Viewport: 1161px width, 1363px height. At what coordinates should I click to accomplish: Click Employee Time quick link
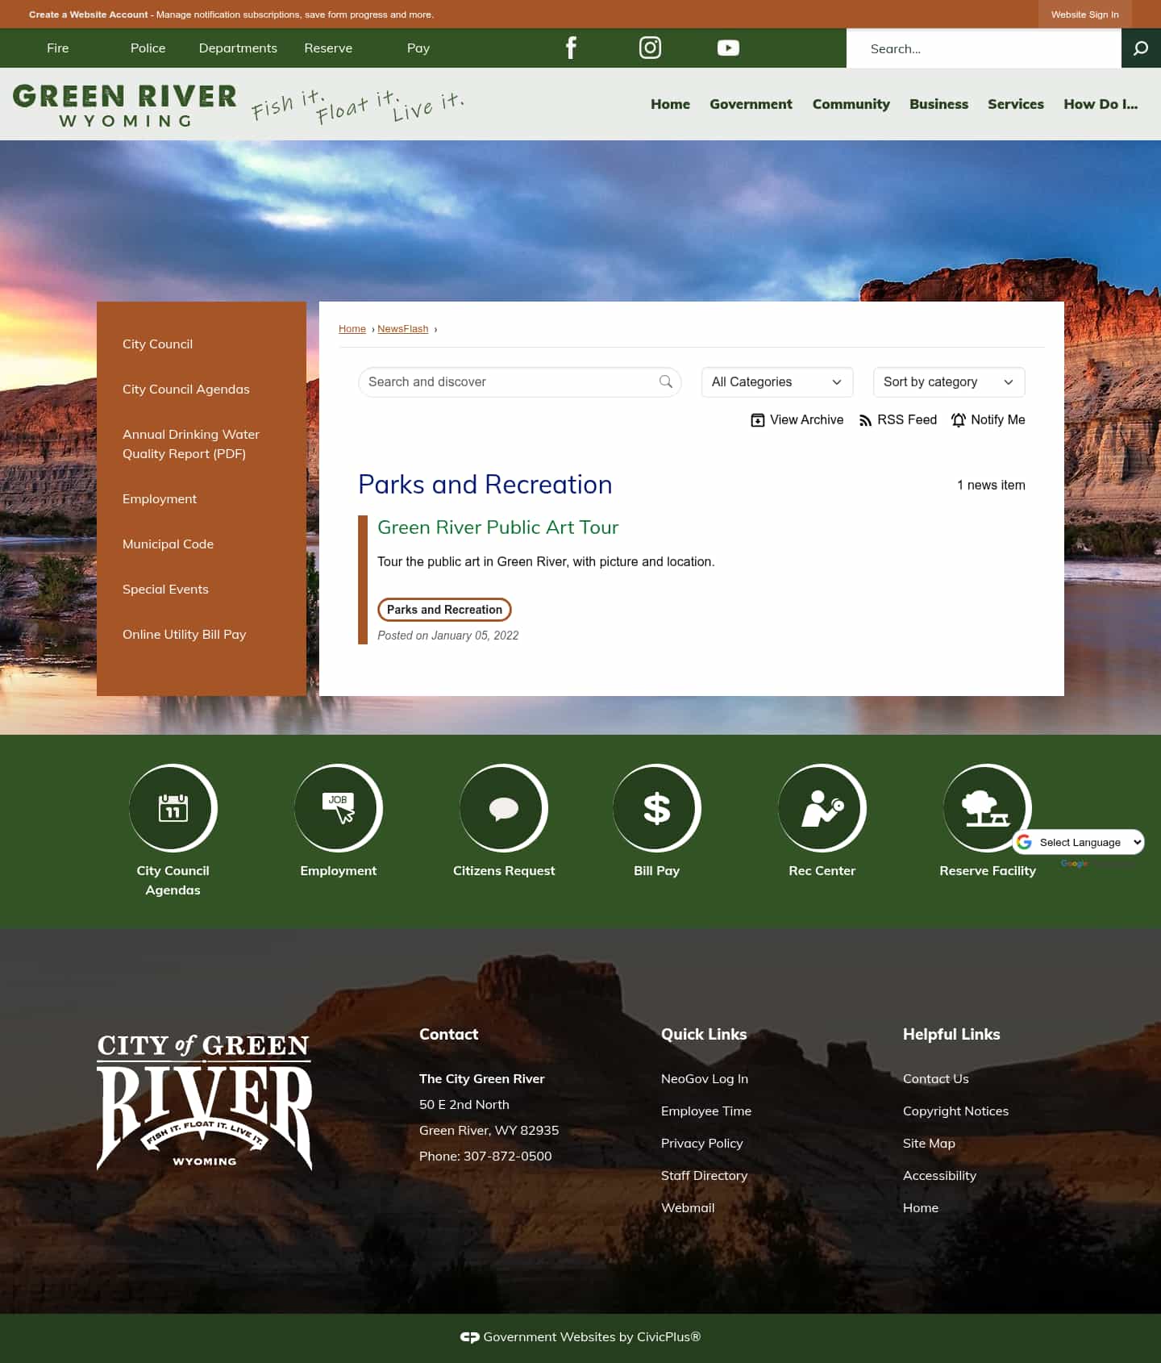coord(706,1111)
